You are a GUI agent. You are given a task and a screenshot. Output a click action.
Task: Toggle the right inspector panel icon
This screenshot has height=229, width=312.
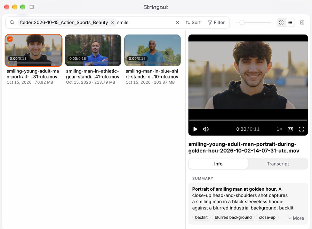(302, 23)
